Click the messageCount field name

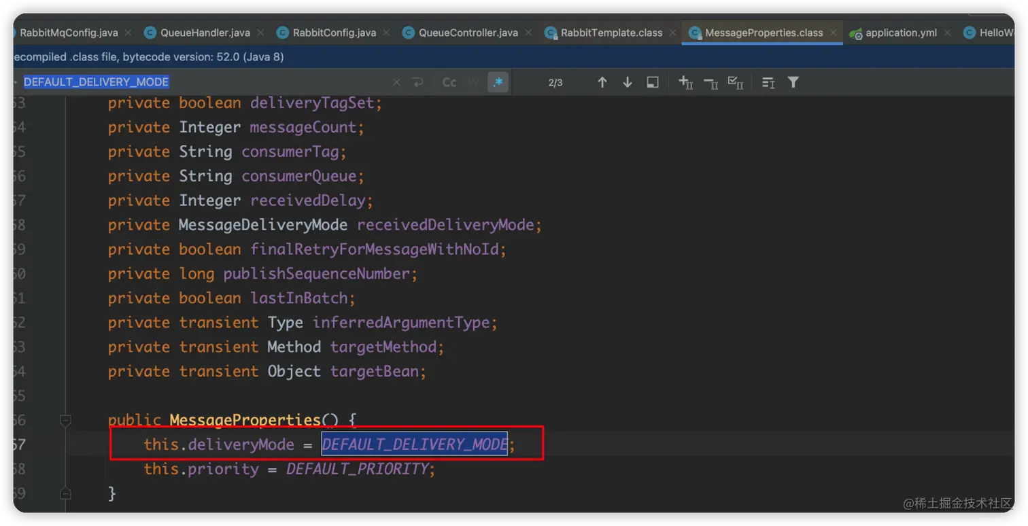303,128
